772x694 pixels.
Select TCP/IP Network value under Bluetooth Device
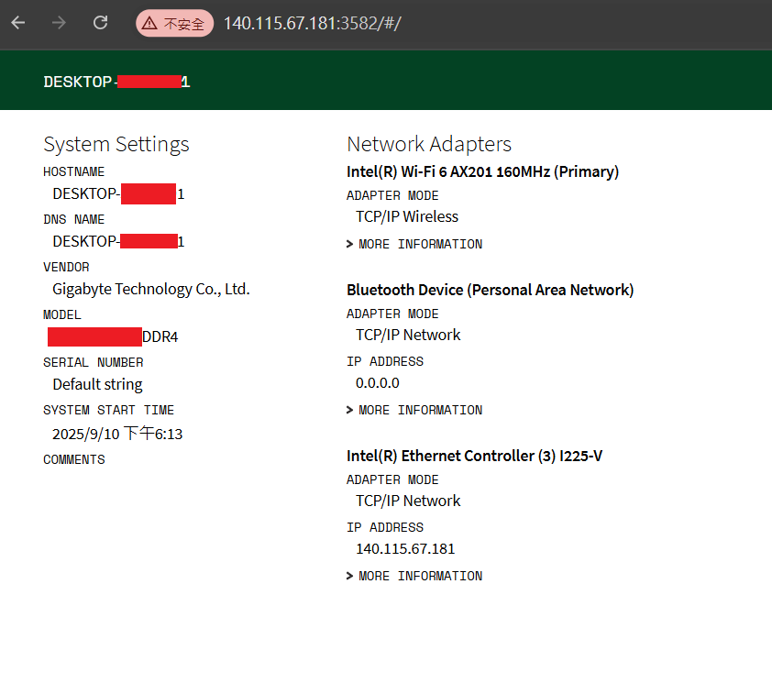[408, 335]
